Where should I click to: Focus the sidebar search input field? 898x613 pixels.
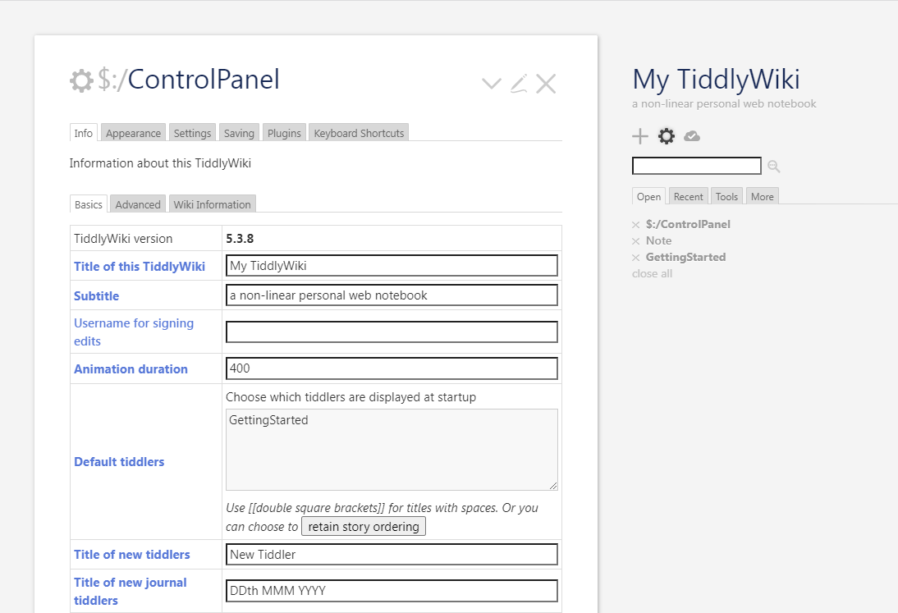pos(696,166)
